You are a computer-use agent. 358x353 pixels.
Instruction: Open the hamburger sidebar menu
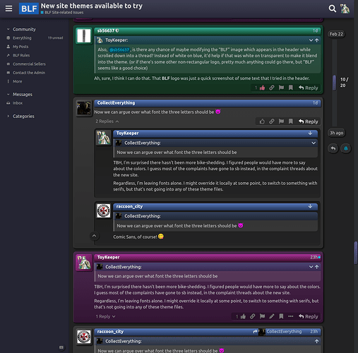click(x=8, y=8)
